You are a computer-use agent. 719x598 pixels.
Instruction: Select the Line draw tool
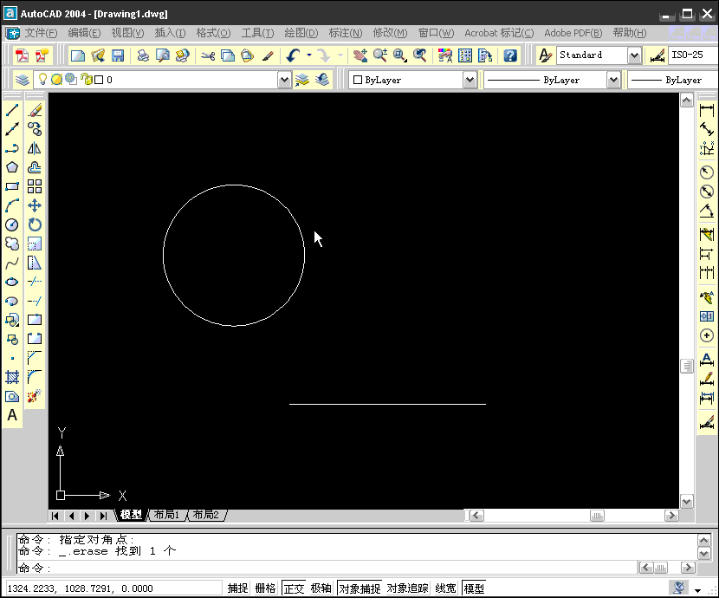coord(12,110)
